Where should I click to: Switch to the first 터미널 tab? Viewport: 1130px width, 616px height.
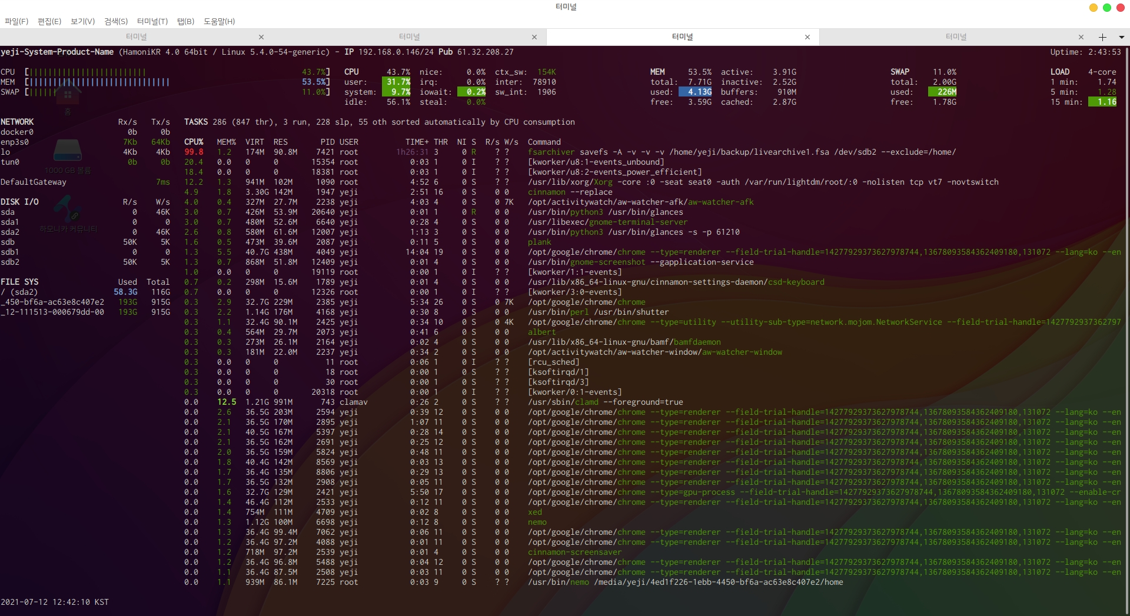click(x=136, y=36)
